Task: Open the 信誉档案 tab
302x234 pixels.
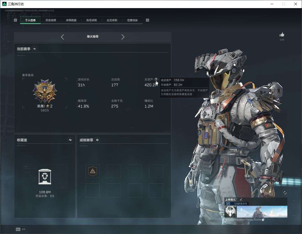Action: click(x=132, y=20)
